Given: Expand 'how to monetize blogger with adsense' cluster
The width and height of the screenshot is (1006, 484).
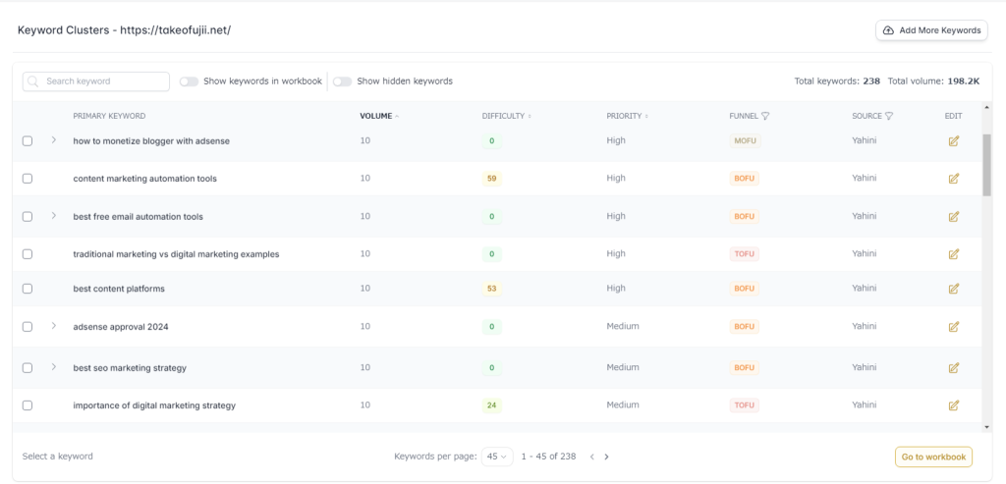Looking at the screenshot, I should click(54, 139).
